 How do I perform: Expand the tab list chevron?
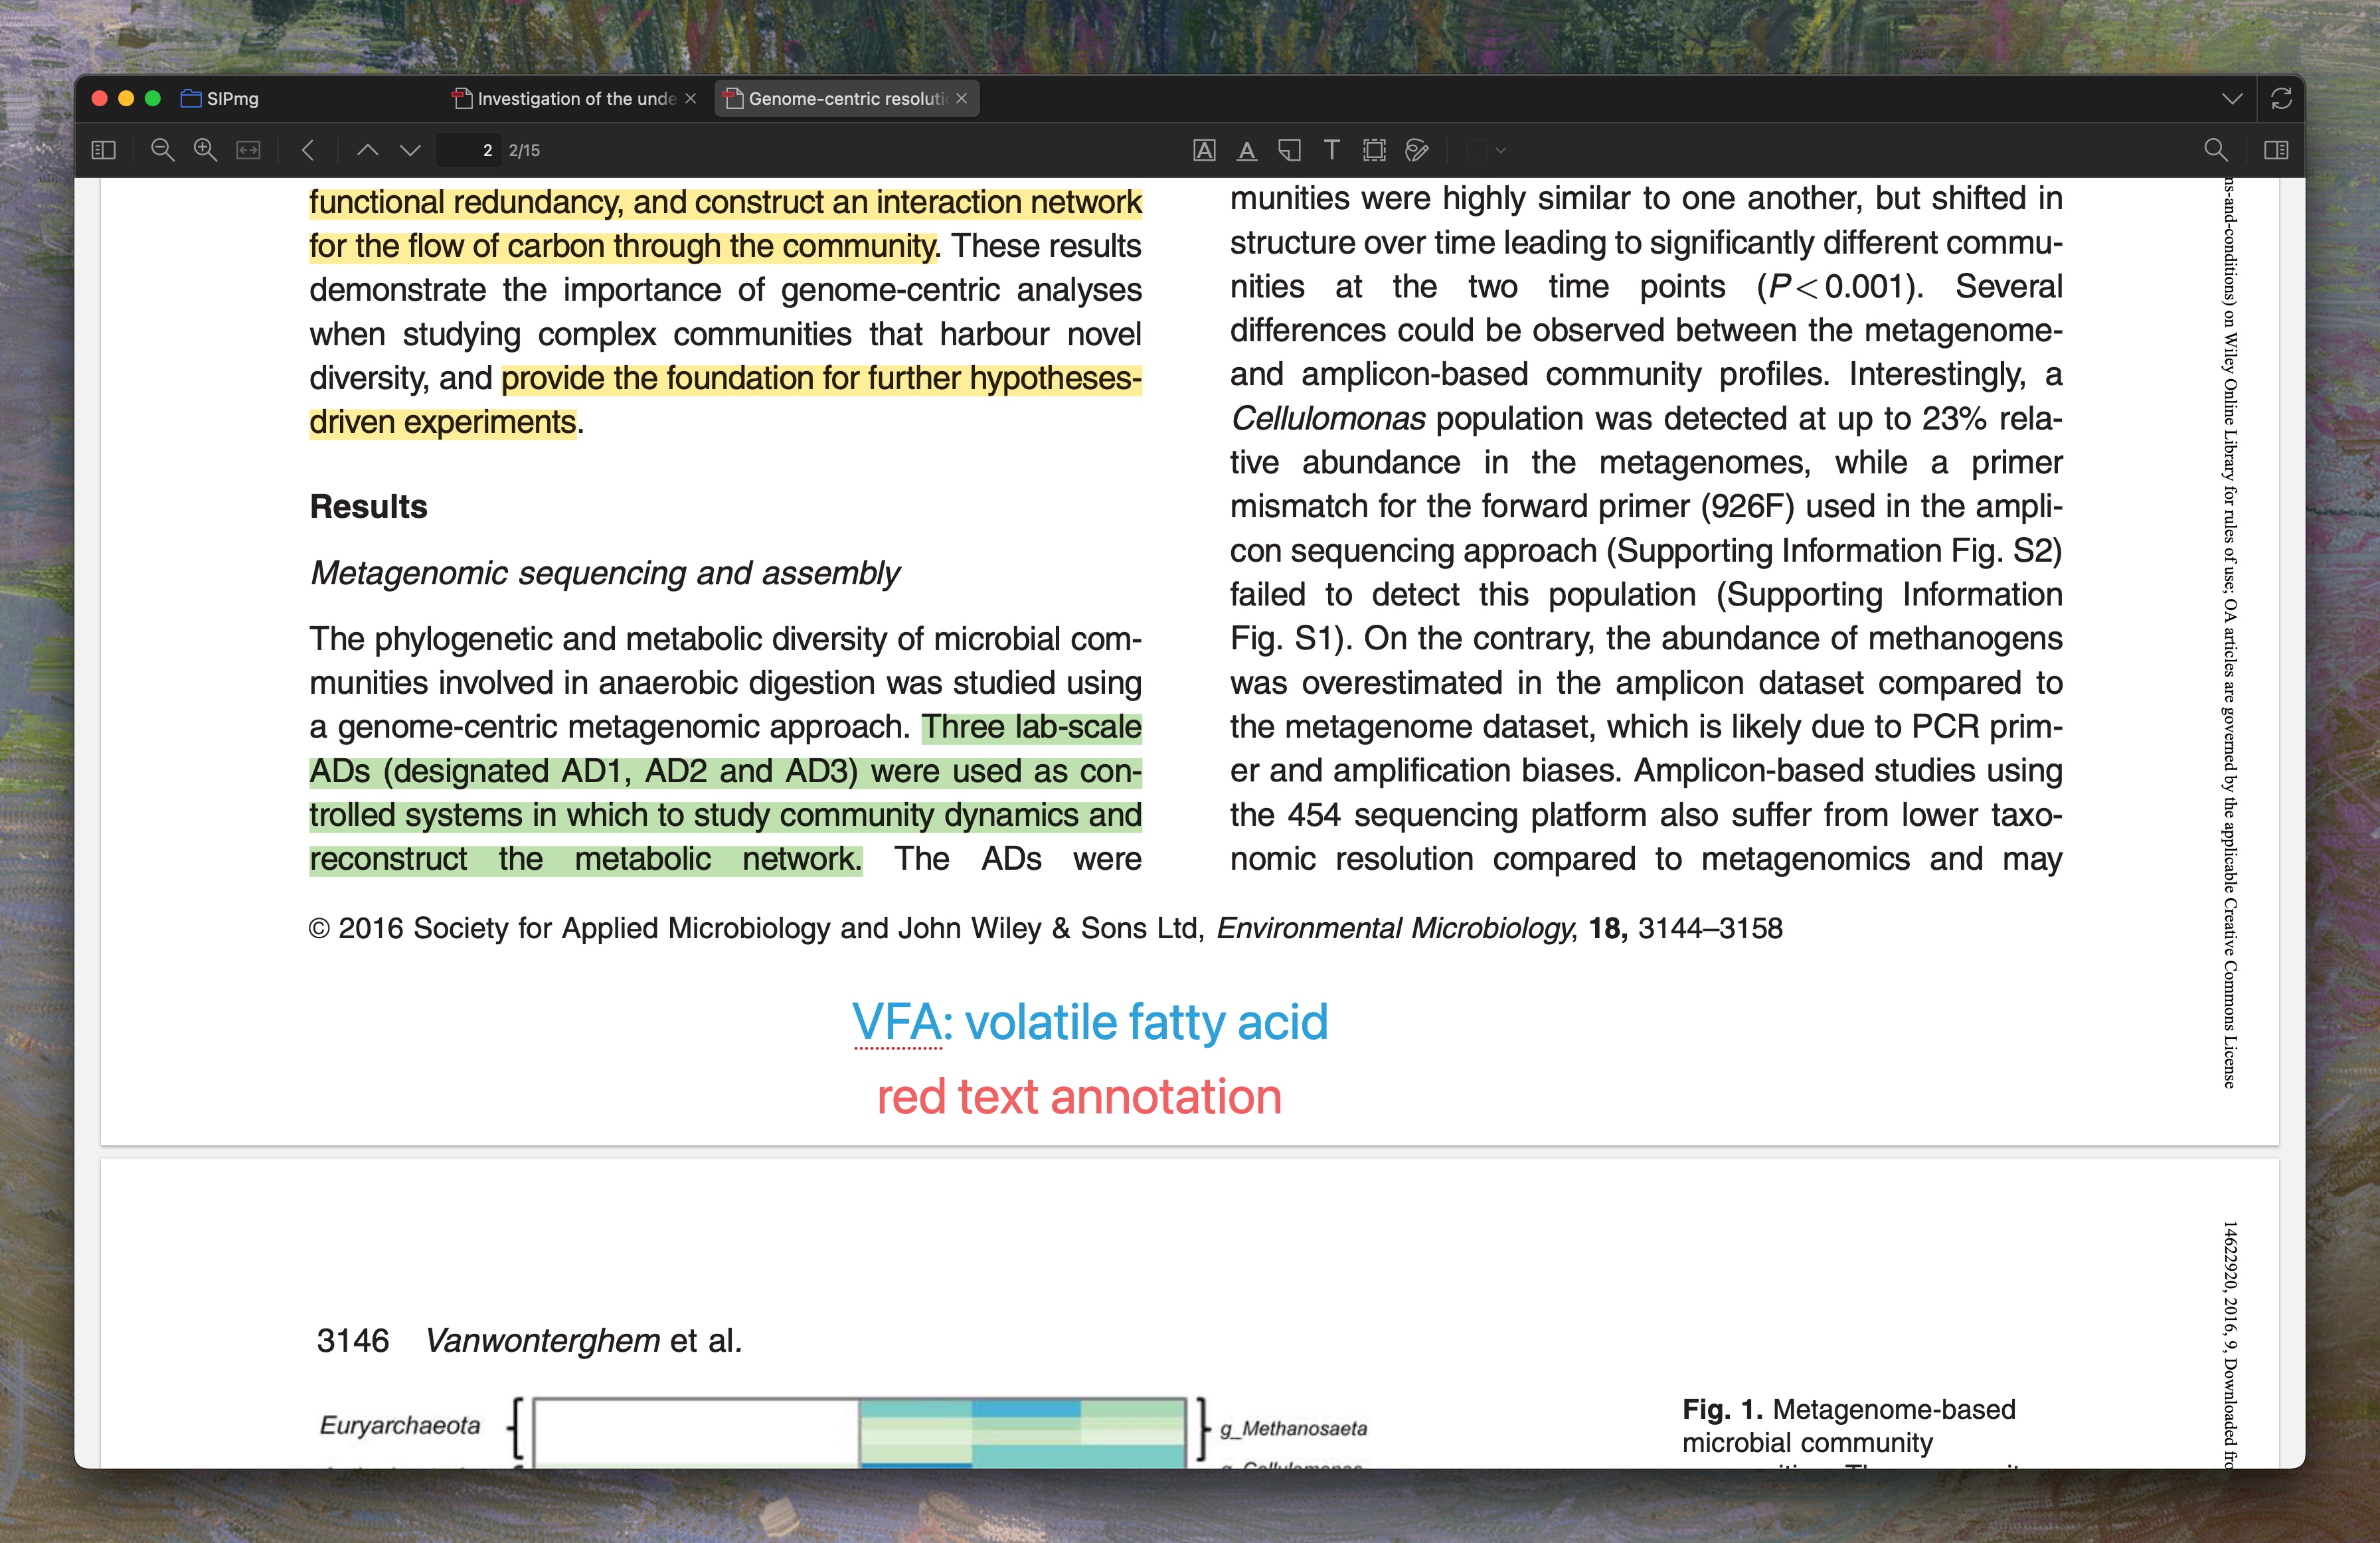tap(2231, 98)
